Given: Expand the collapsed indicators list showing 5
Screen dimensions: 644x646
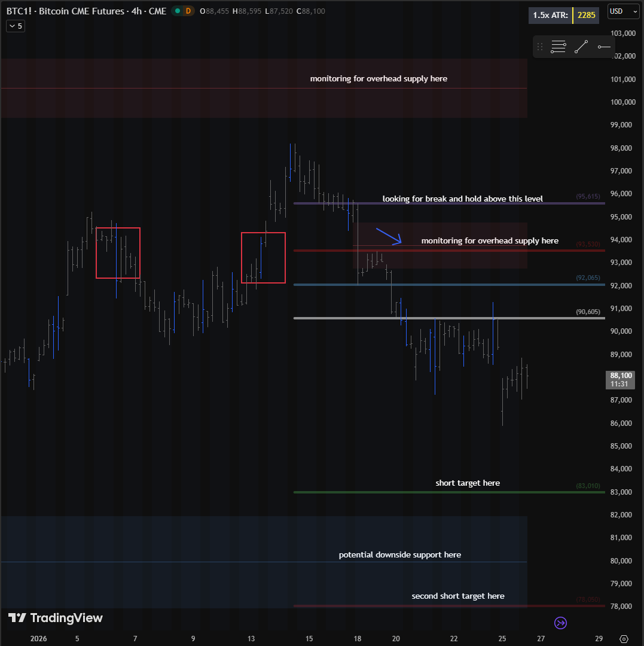Looking at the screenshot, I should [16, 26].
